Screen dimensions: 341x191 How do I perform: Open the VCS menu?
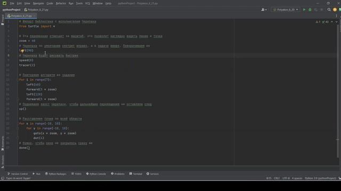tap(87, 3)
